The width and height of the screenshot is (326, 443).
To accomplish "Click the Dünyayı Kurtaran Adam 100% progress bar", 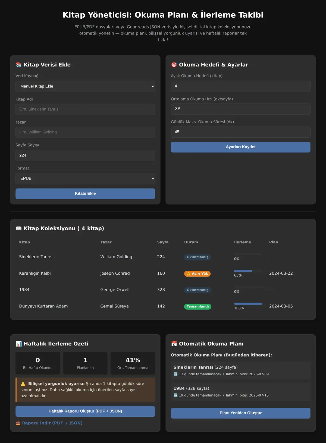I will click(x=248, y=304).
